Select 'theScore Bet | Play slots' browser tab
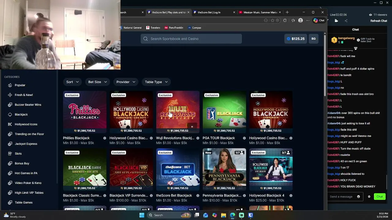 pyautogui.click(x=168, y=12)
